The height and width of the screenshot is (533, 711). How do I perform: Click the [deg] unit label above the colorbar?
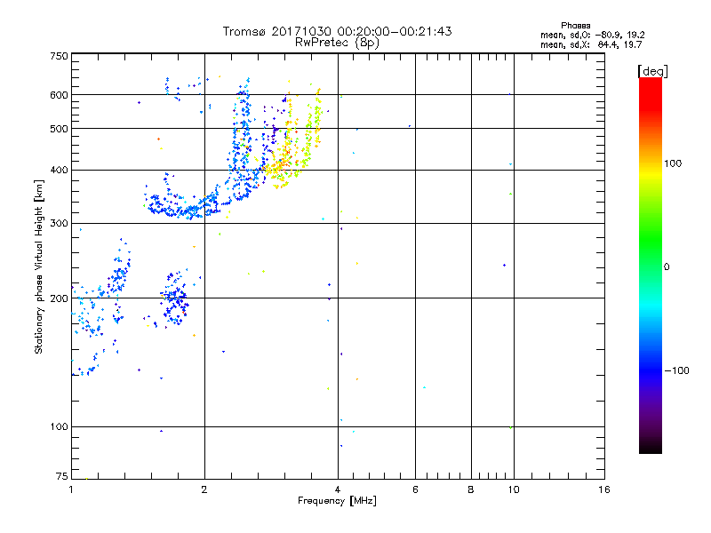(652, 71)
